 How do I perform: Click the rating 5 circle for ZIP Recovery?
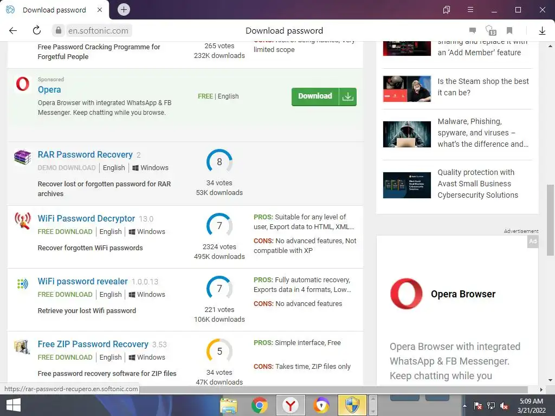[220, 351]
